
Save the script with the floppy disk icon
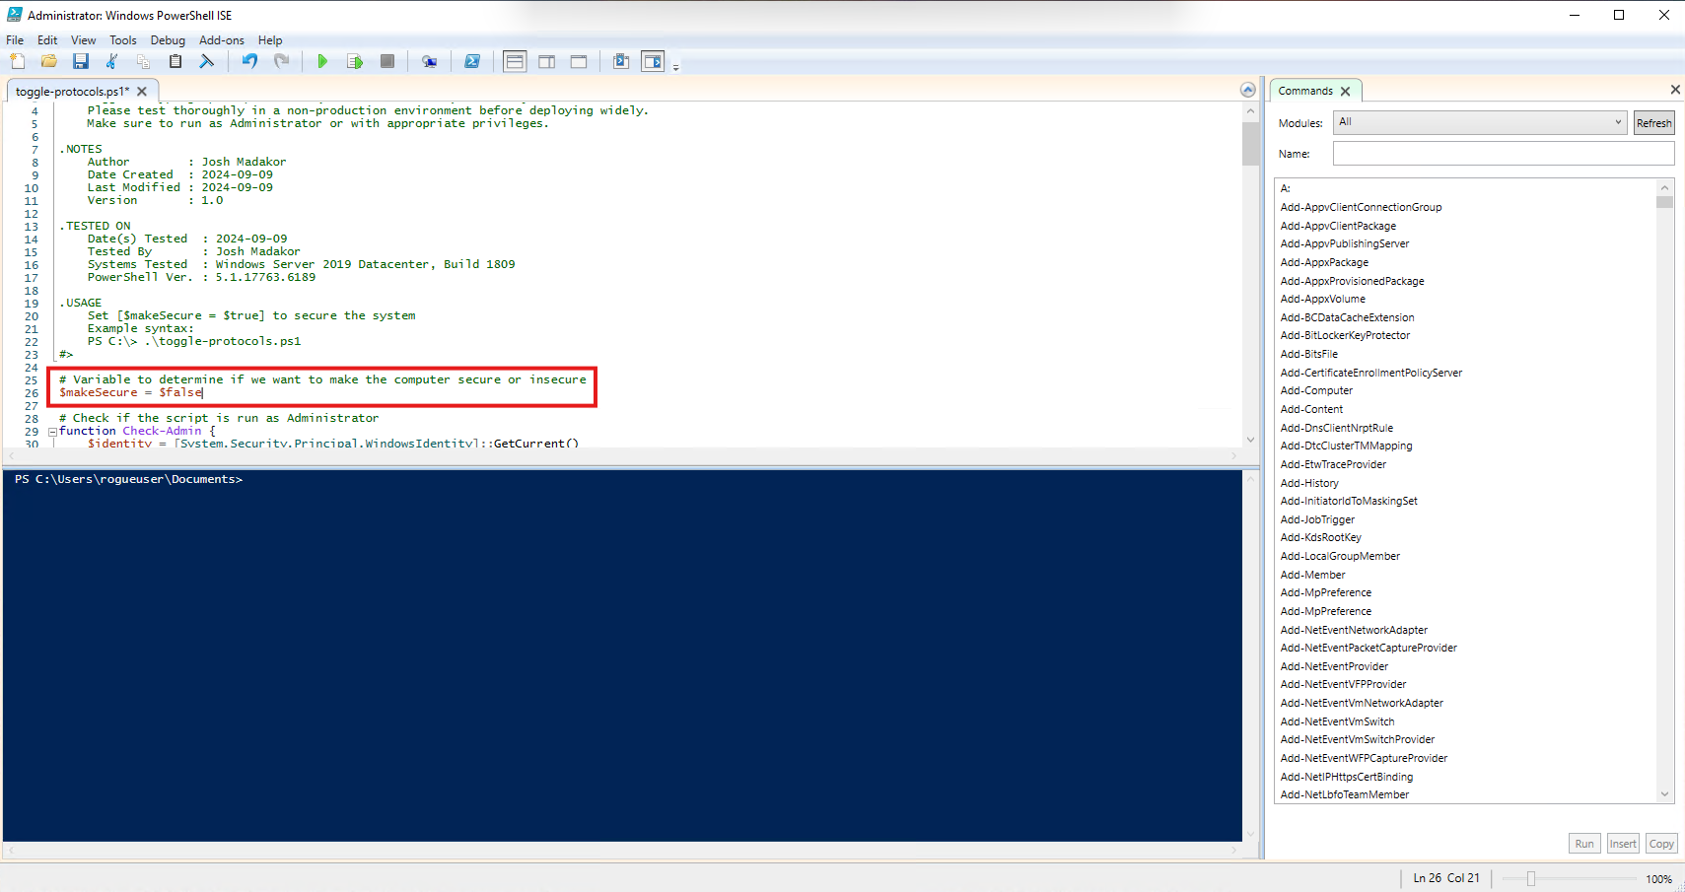point(81,61)
